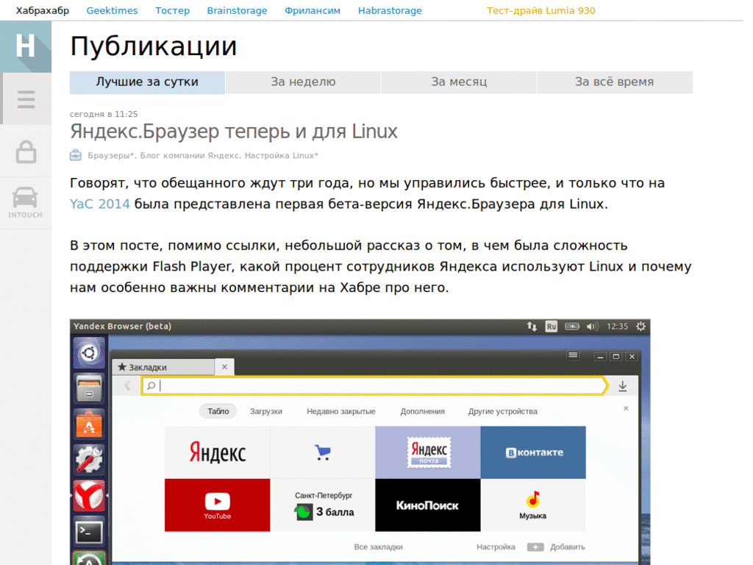Screen dimensions: 753x565
Task: Open the Terminal icon in the launcher
Action: [89, 531]
